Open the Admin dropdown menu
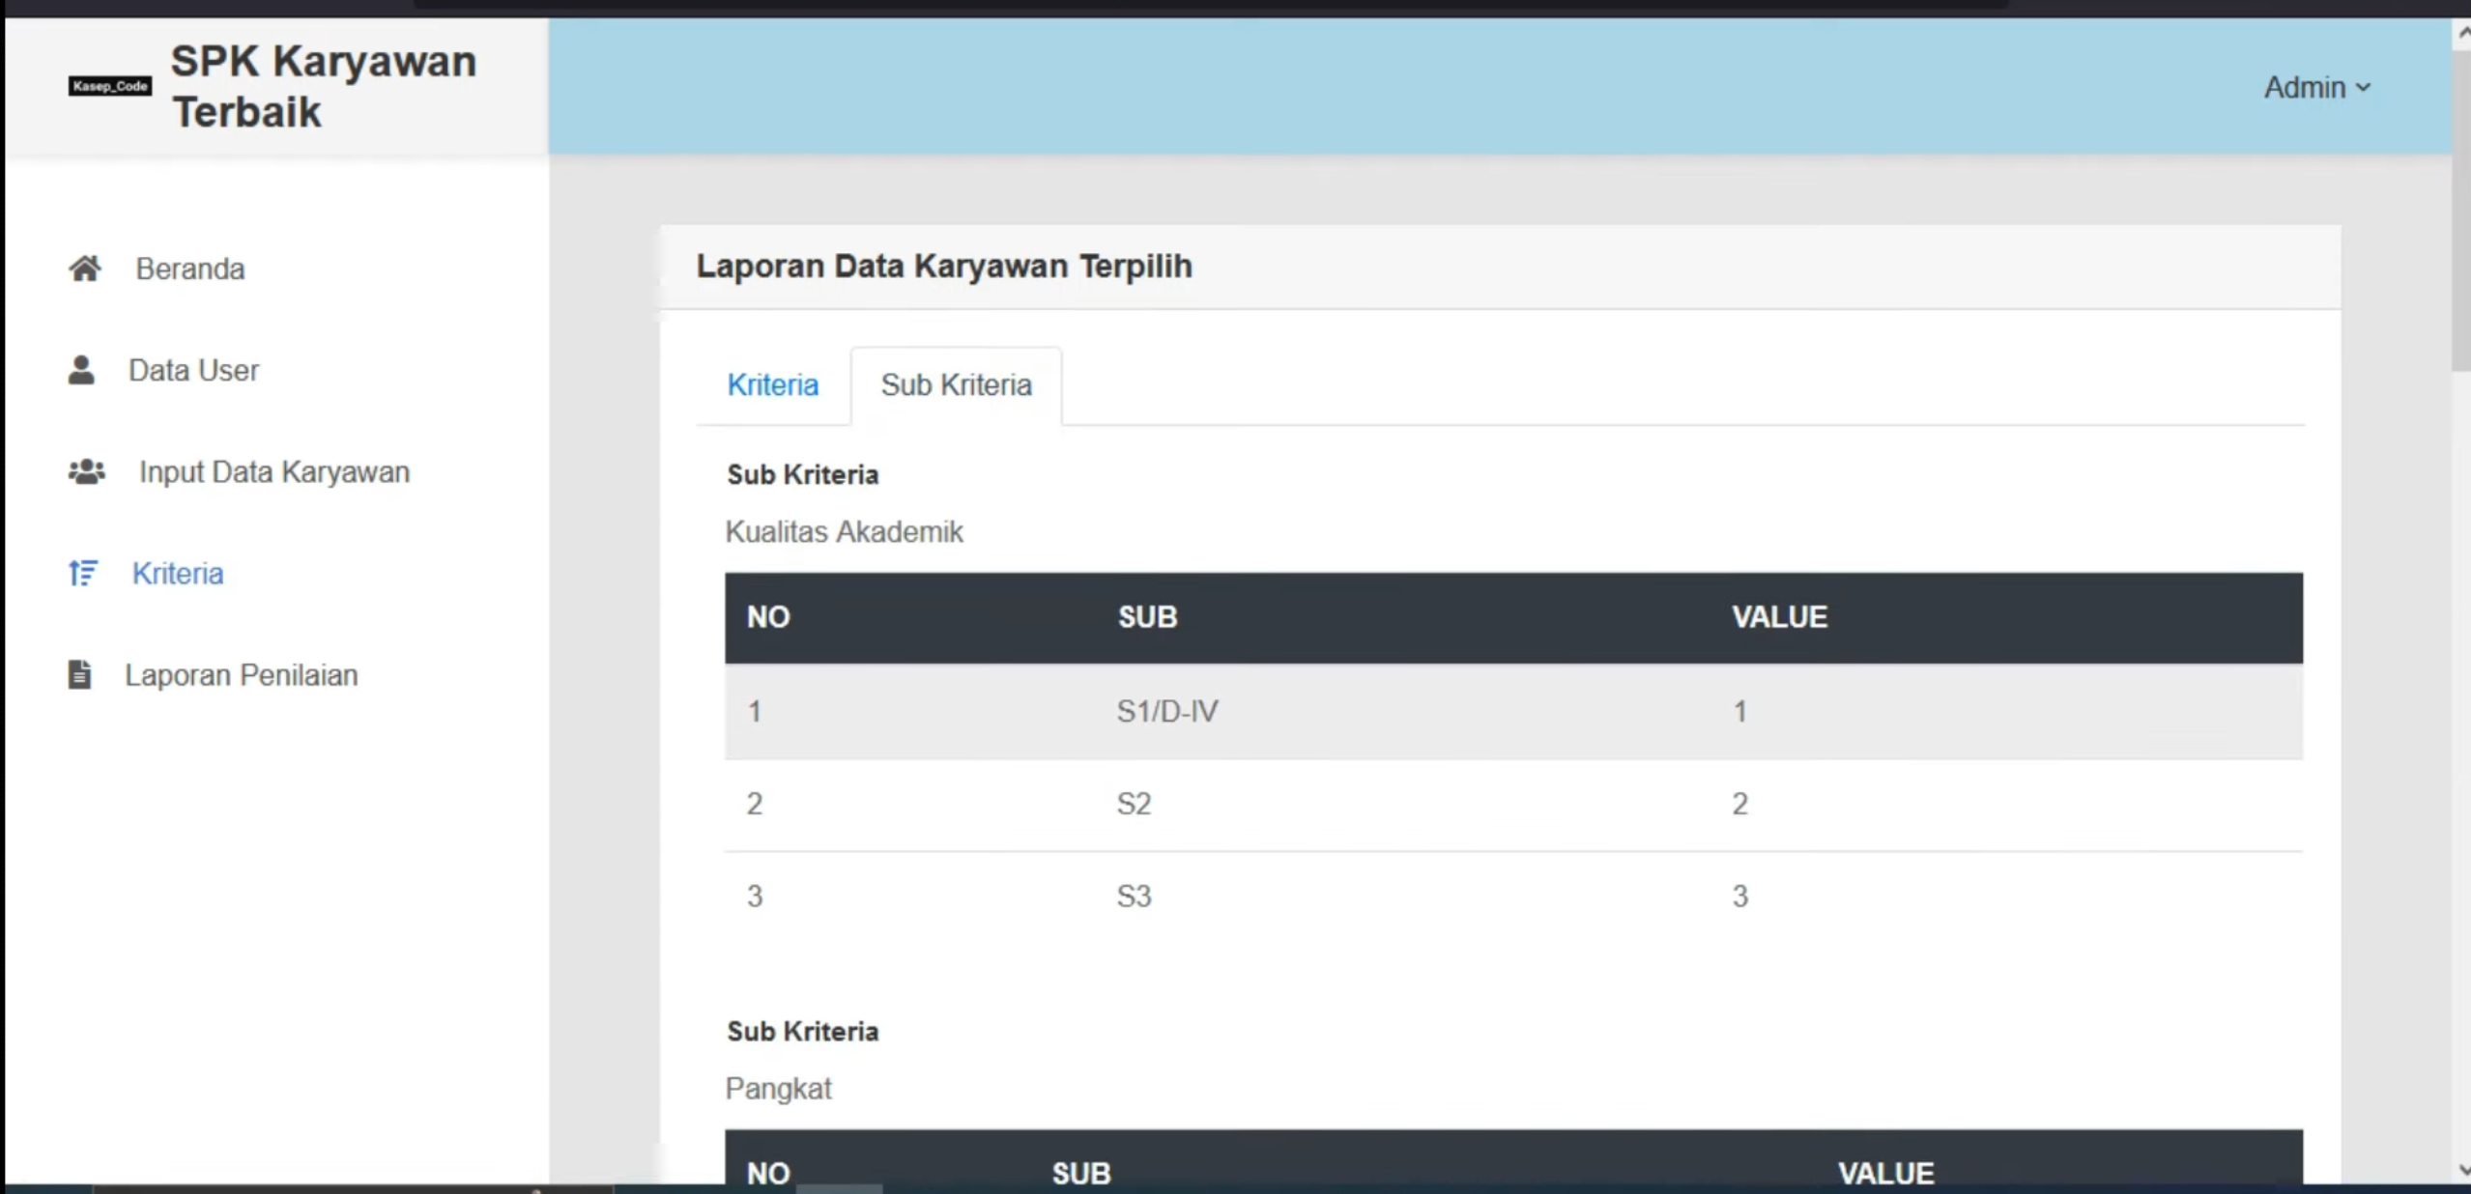 2316,88
